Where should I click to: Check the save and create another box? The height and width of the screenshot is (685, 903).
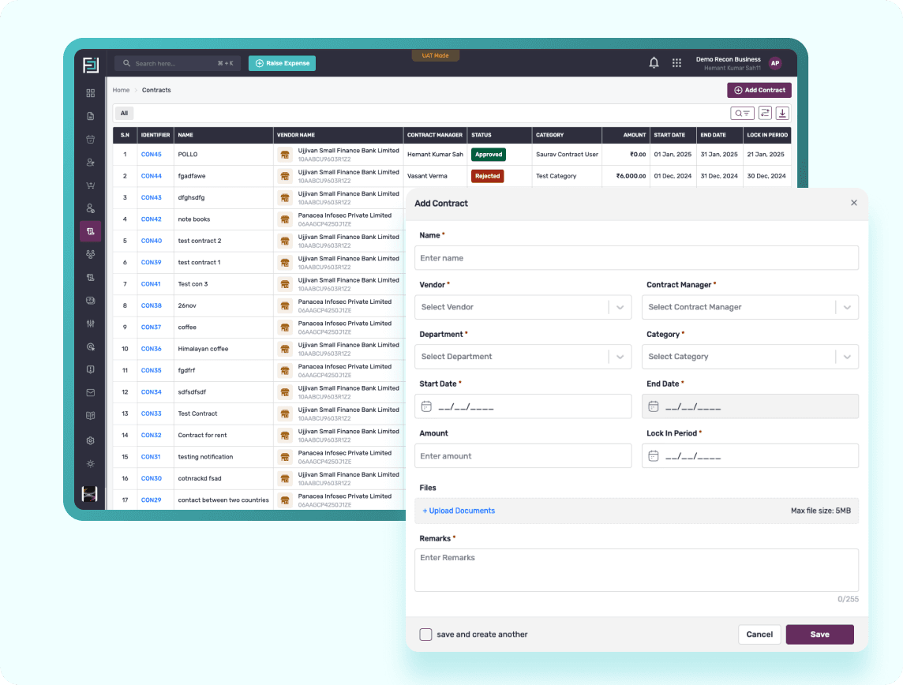(425, 634)
